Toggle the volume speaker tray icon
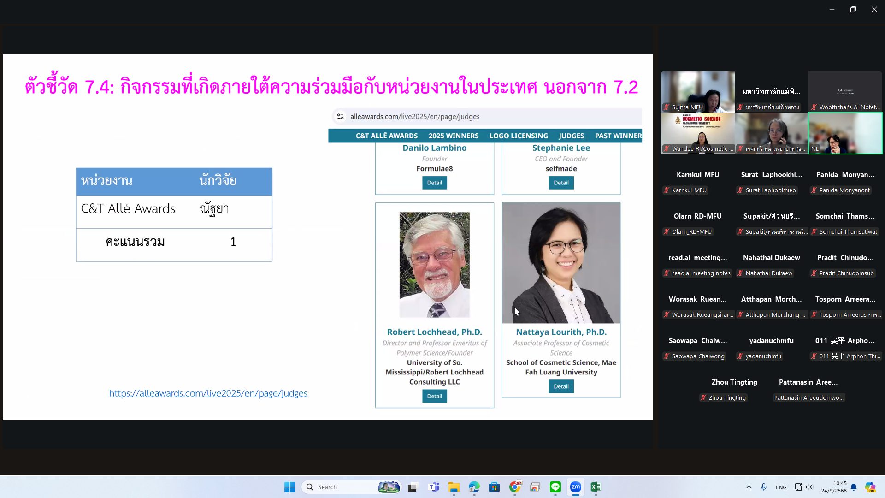Screen dimensions: 885x498 coord(809,487)
